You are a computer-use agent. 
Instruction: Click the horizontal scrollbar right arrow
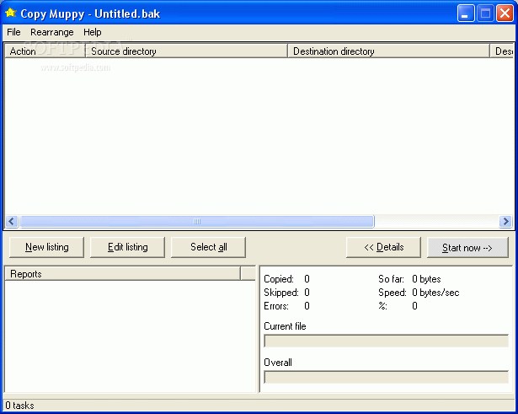point(505,221)
